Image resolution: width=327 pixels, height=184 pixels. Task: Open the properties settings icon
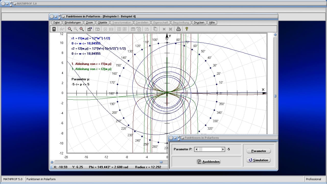[89, 29]
